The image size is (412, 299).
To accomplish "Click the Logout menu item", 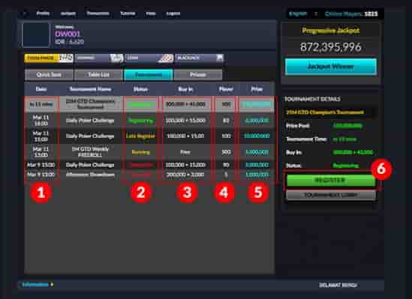I will click(173, 13).
